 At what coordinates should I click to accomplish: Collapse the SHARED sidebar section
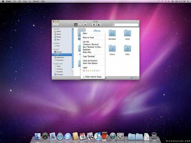point(53,43)
